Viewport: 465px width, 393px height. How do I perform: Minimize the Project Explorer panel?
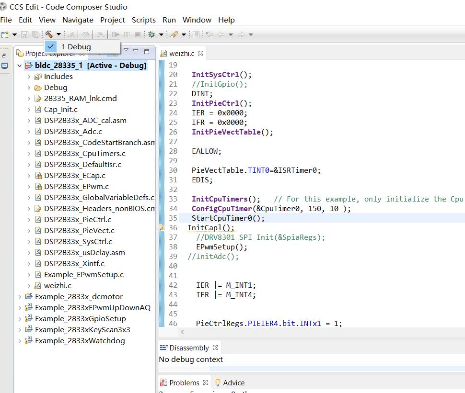[x=136, y=51]
